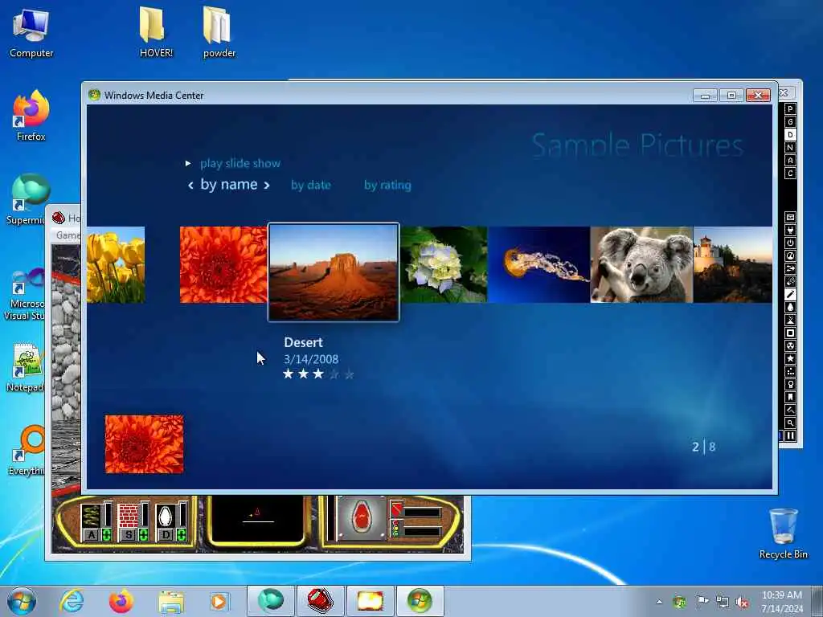
Task: Launch Internet Explorer from the taskbar
Action: (72, 601)
